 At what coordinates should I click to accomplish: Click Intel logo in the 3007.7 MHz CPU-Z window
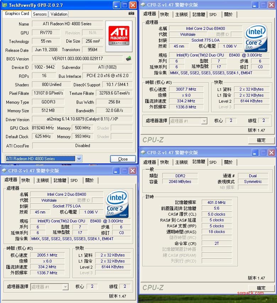[255, 38]
